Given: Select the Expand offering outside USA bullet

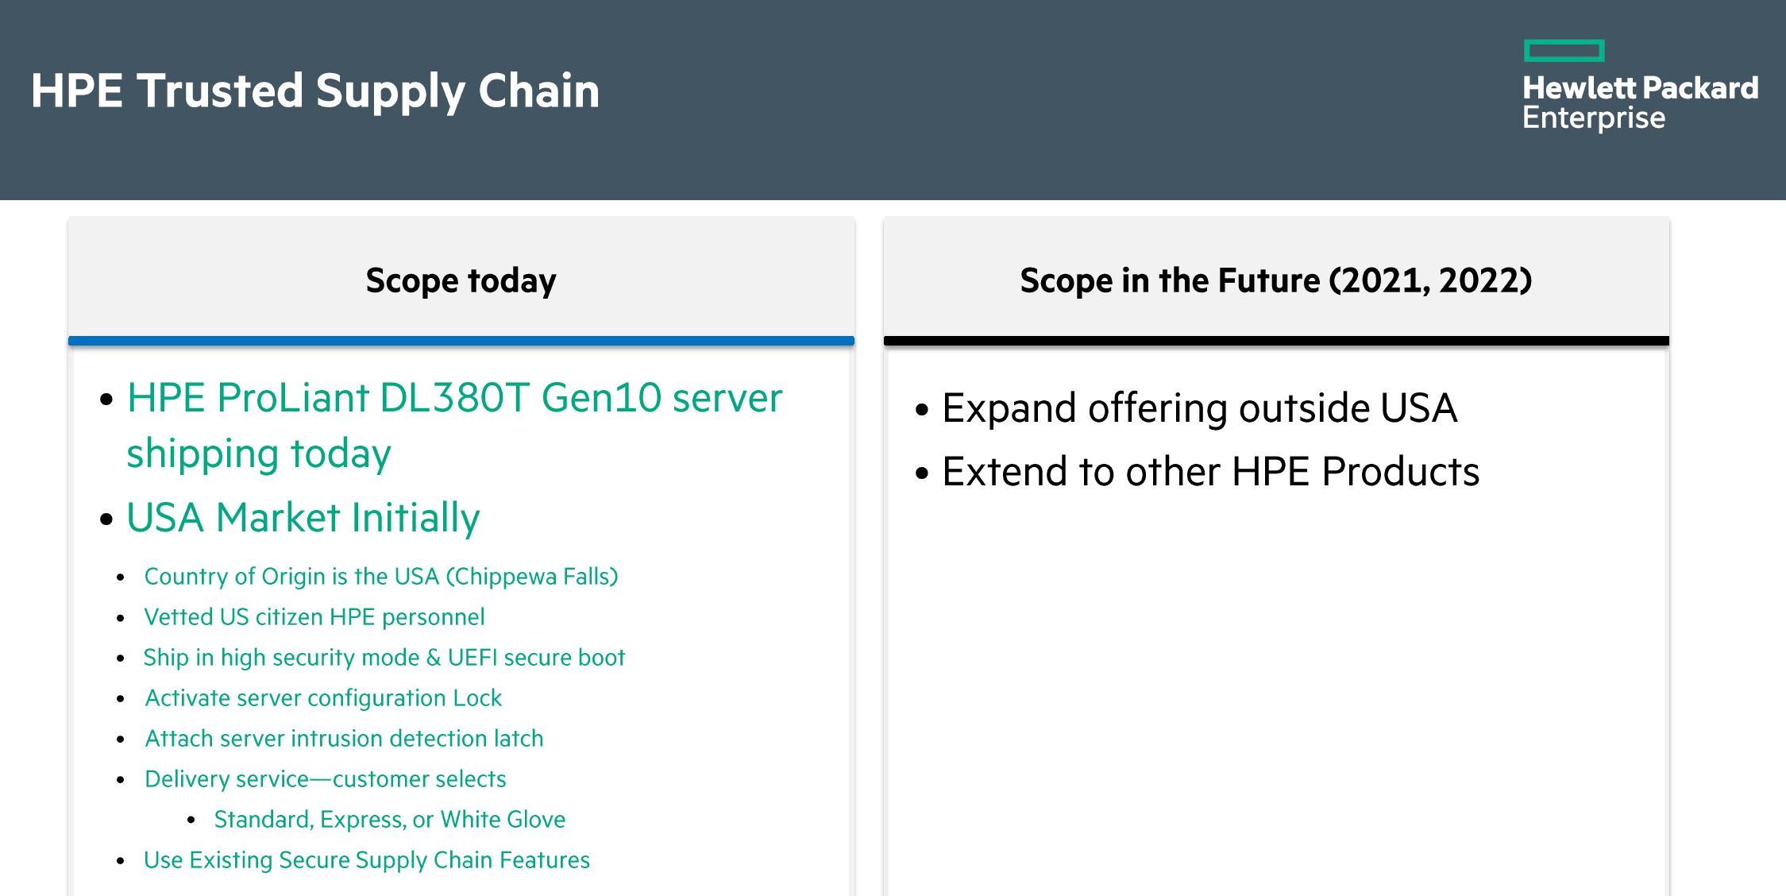Looking at the screenshot, I should [1199, 408].
